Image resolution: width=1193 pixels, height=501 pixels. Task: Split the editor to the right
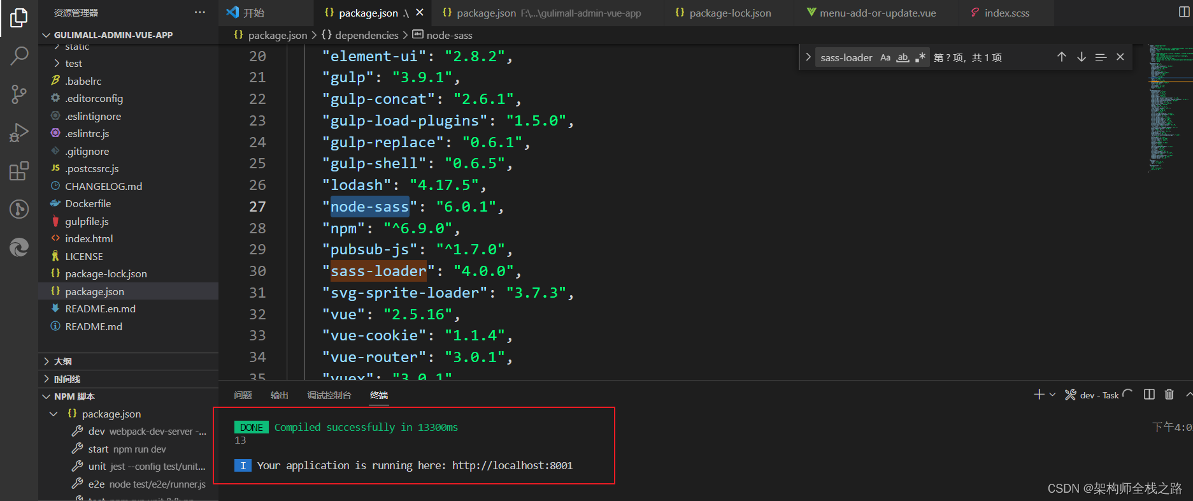point(1184,12)
